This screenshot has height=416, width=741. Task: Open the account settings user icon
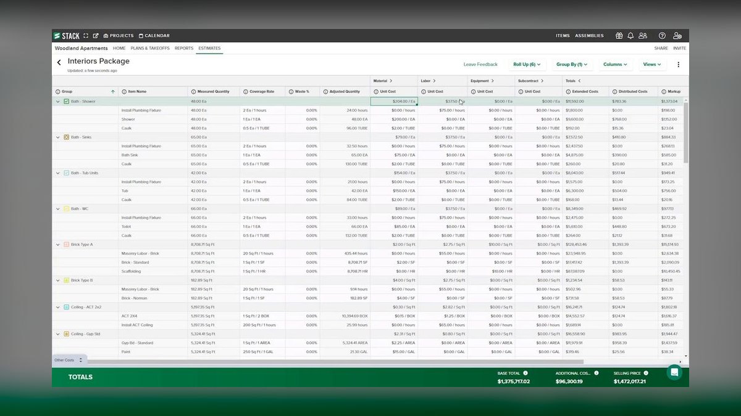pyautogui.click(x=677, y=36)
